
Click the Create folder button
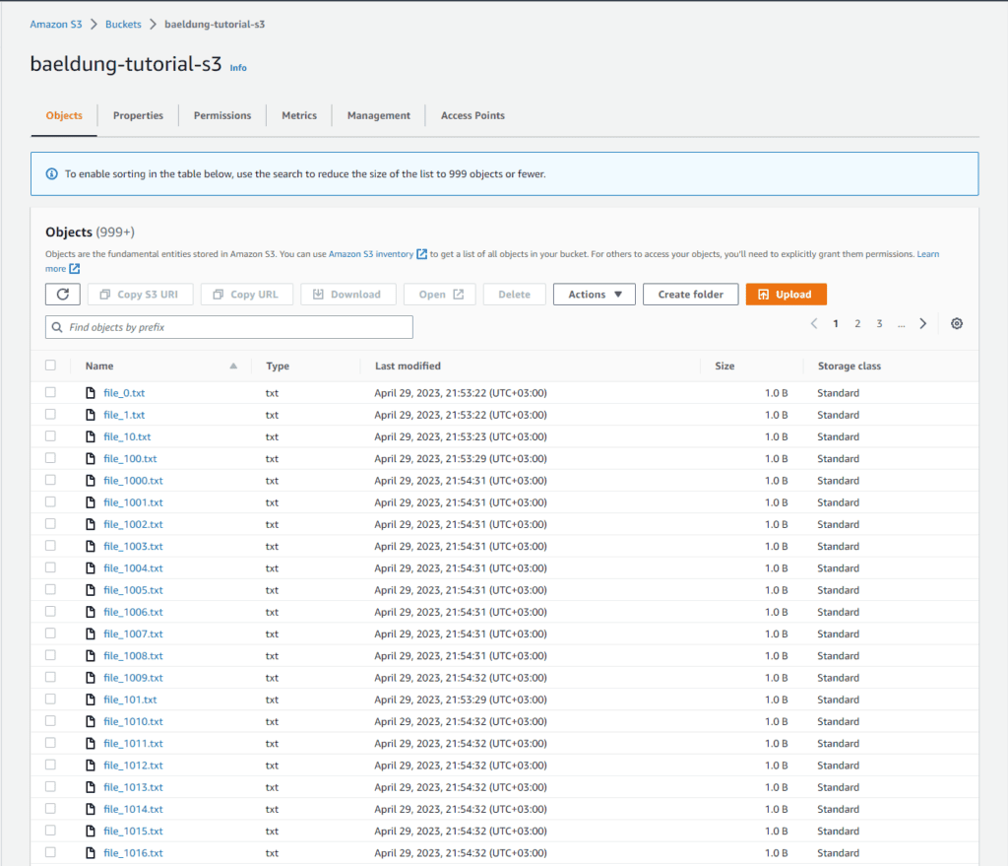[x=690, y=294]
